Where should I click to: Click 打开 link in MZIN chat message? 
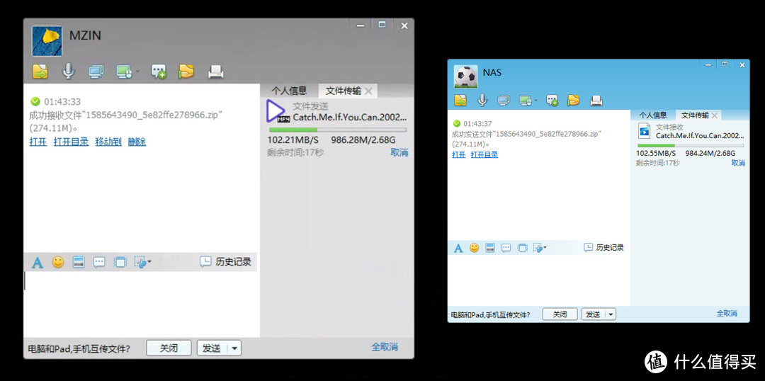[x=38, y=142]
